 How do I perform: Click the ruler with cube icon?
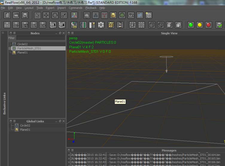(92, 25)
